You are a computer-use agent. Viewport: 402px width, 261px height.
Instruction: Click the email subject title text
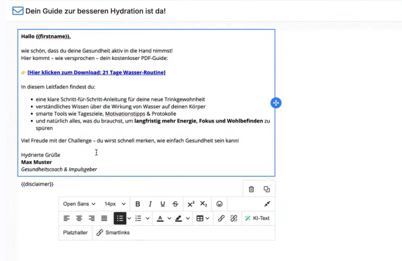tap(96, 11)
